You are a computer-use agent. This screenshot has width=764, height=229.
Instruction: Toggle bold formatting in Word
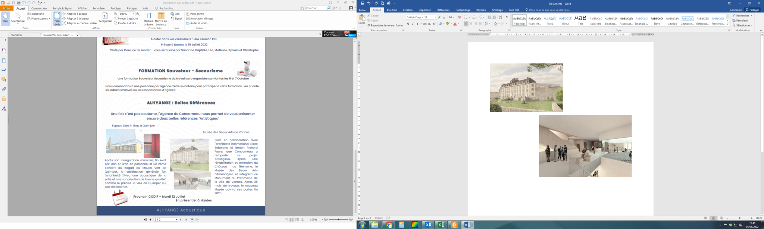(x=408, y=24)
